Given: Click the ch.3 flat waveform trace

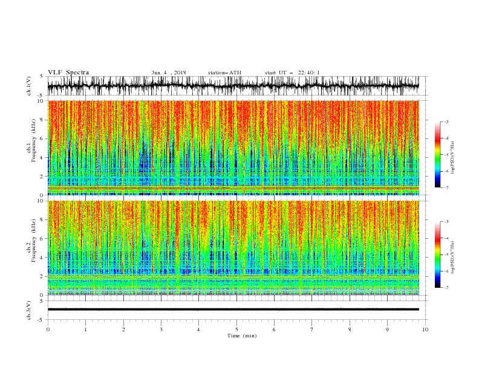Looking at the screenshot, I should pyautogui.click(x=233, y=310).
